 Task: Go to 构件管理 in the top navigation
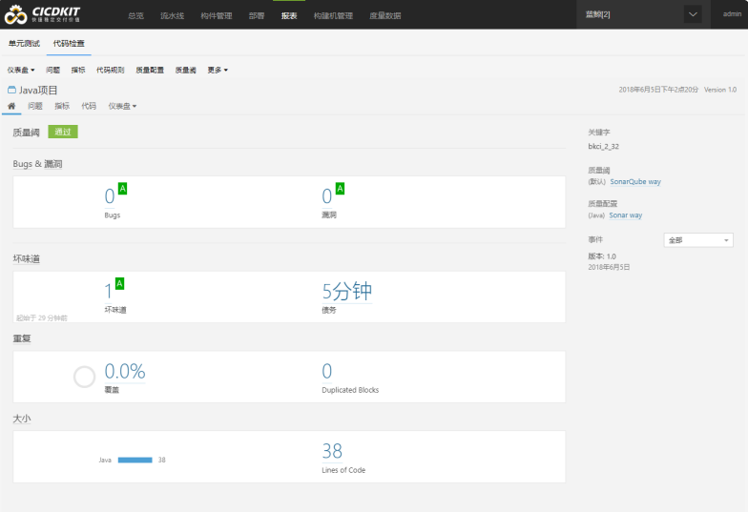[217, 15]
